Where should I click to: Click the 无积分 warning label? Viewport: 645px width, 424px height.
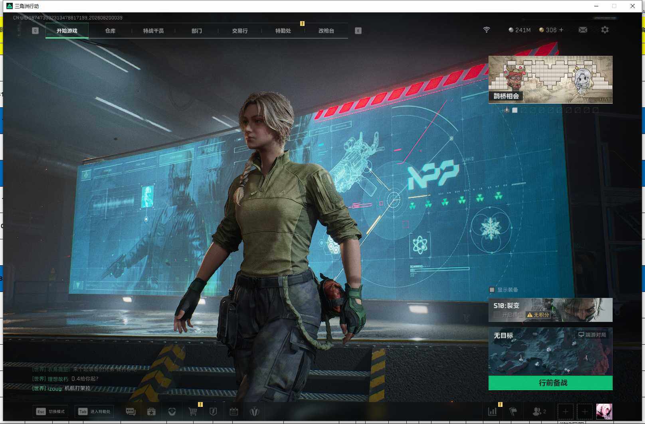pyautogui.click(x=538, y=315)
